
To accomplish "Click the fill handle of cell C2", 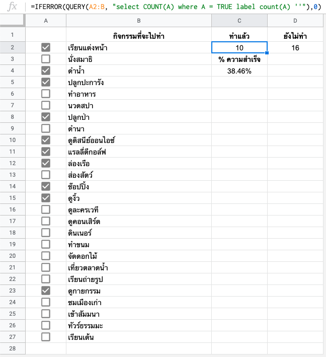I will (x=267, y=53).
